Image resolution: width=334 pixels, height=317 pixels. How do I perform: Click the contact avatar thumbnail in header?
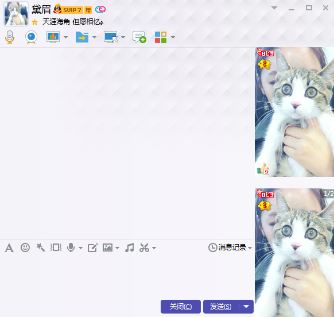16,14
